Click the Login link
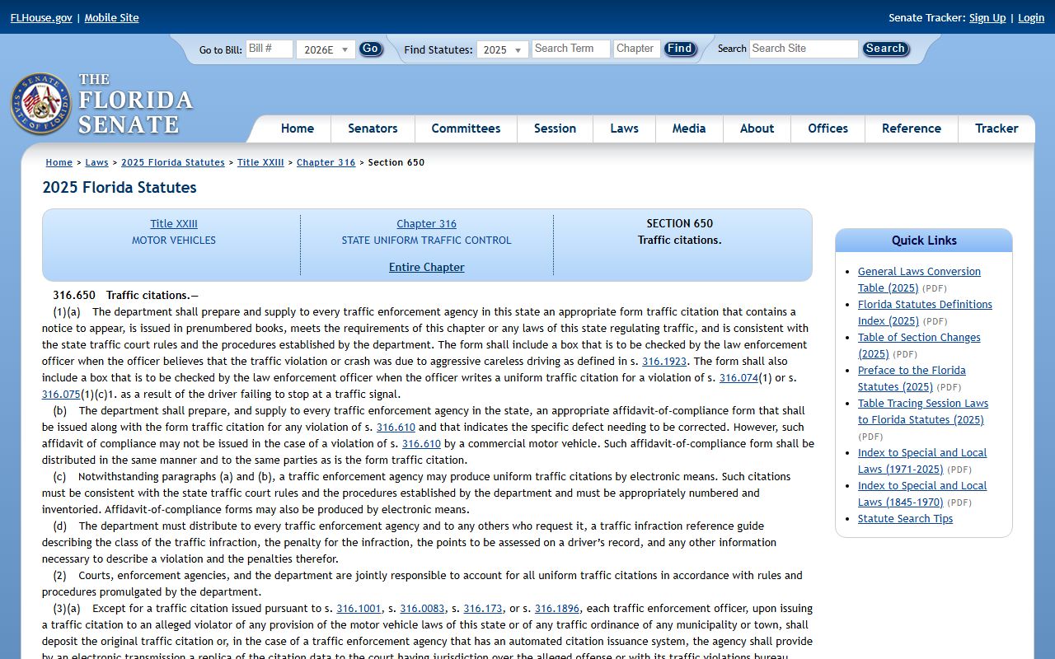This screenshot has height=659, width=1055. pos(1031,17)
